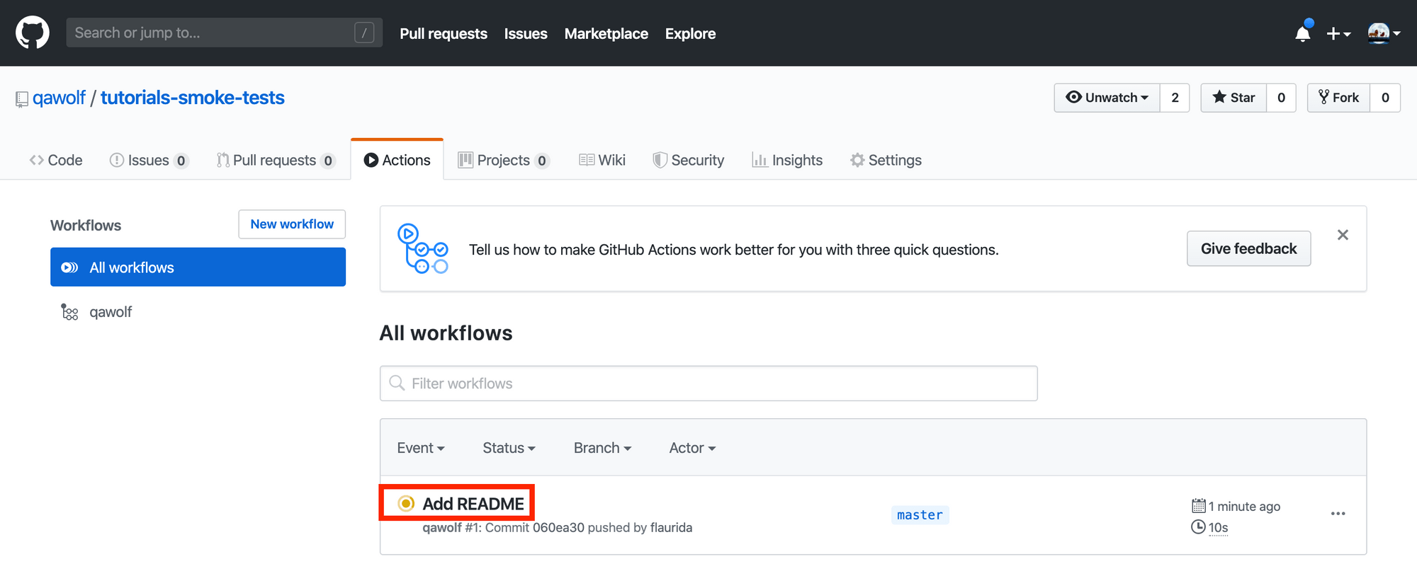Switch to the repository Issues tab

coord(149,160)
